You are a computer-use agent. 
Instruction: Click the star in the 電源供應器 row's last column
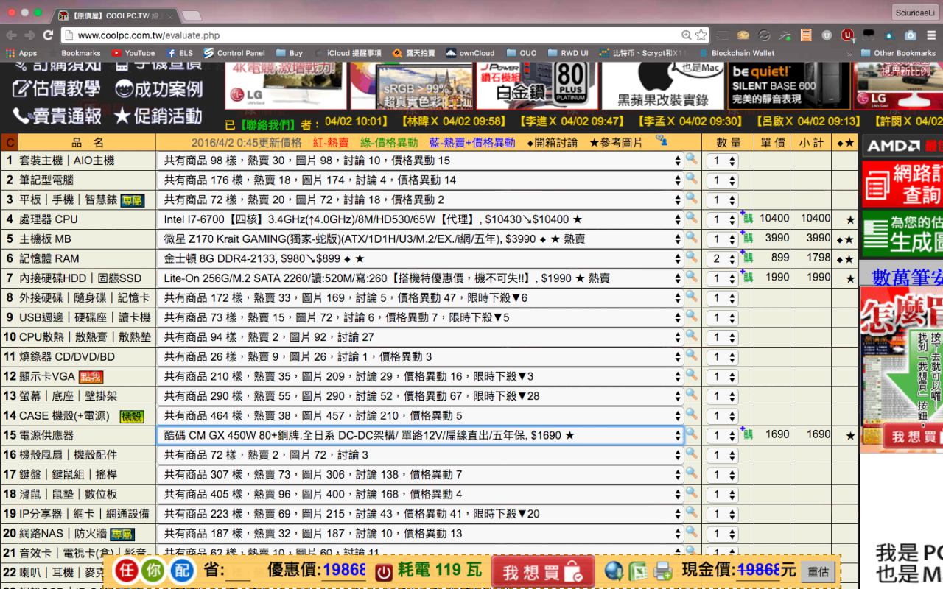coord(850,436)
